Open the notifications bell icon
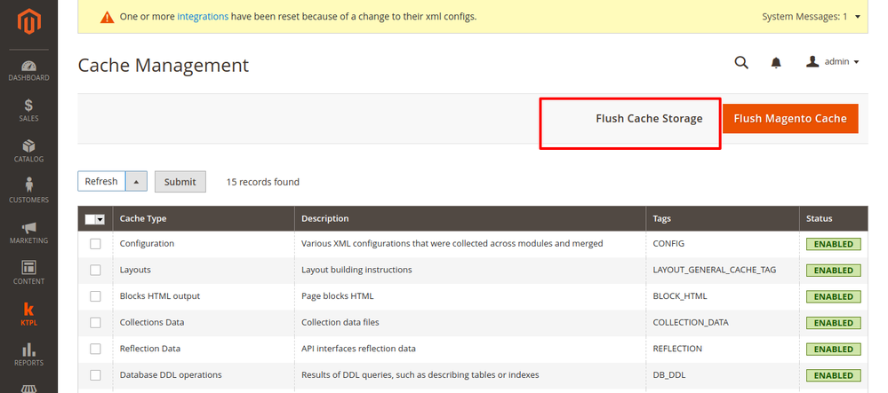 click(776, 62)
